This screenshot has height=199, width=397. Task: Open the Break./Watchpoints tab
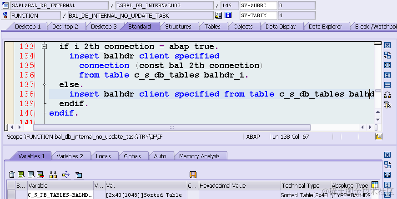375,26
